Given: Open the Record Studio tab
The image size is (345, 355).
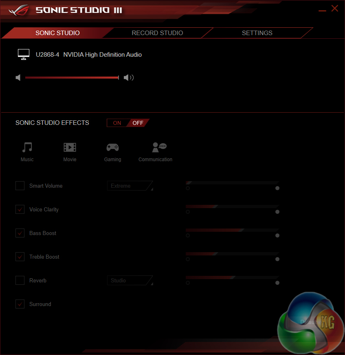Looking at the screenshot, I should (x=157, y=33).
